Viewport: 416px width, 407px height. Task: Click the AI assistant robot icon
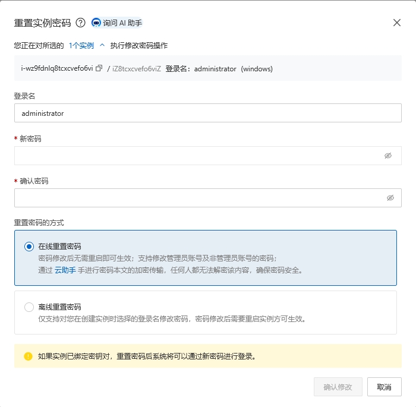tap(96, 23)
